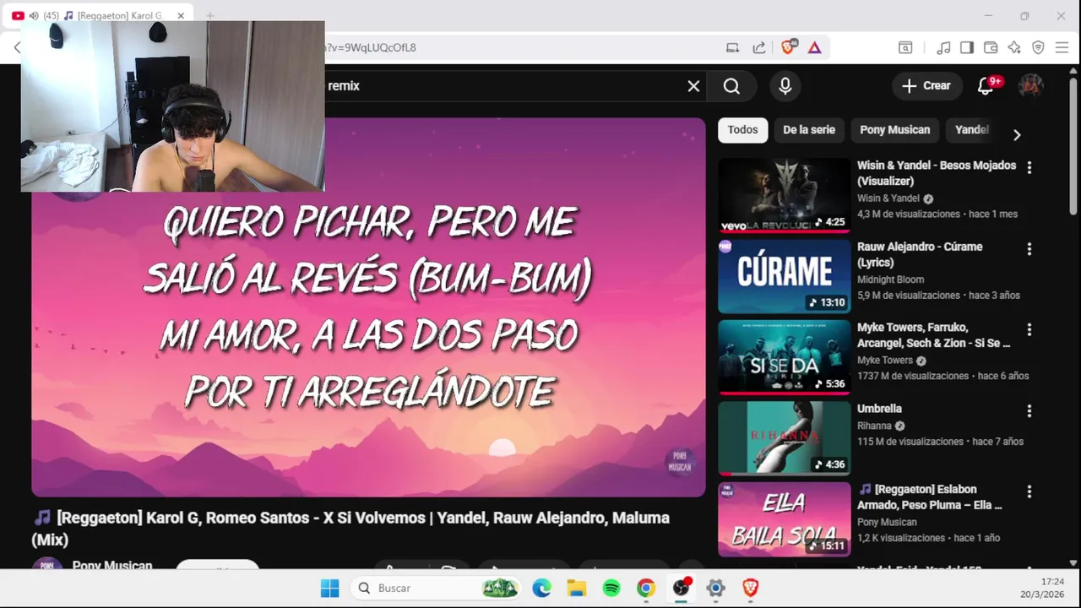1081x608 pixels.
Task: Open the Windows Start menu
Action: click(x=329, y=589)
